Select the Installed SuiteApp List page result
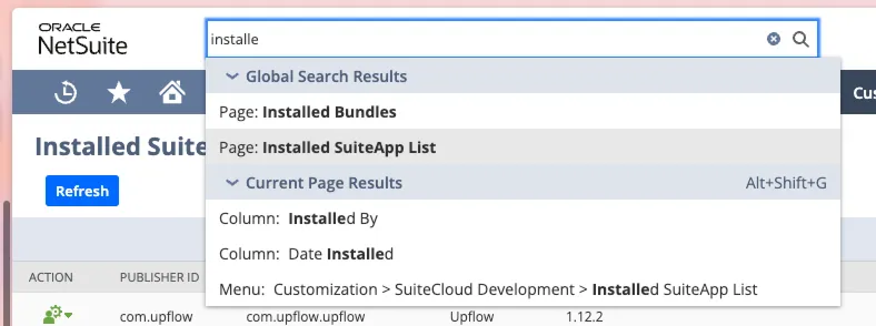This screenshot has height=326, width=876. pyautogui.click(x=349, y=147)
